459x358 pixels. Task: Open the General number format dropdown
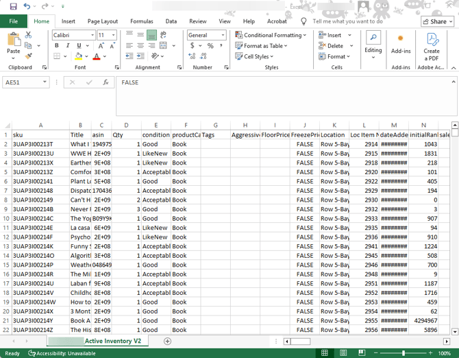tap(223, 35)
